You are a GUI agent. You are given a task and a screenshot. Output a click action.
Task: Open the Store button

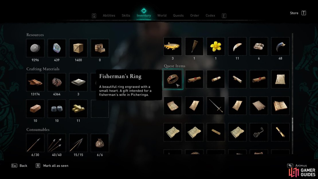(298, 13)
